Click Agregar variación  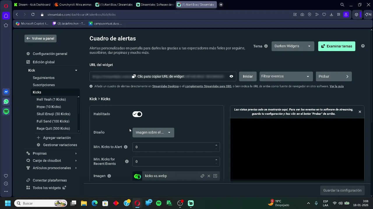click(54, 138)
